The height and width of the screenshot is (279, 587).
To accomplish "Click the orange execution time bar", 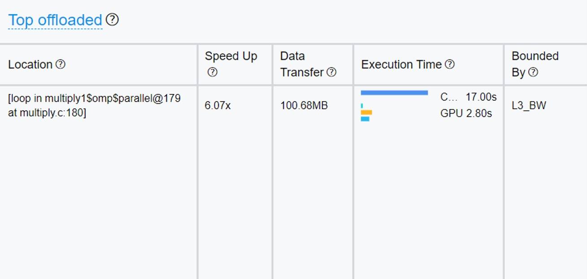I will (366, 113).
